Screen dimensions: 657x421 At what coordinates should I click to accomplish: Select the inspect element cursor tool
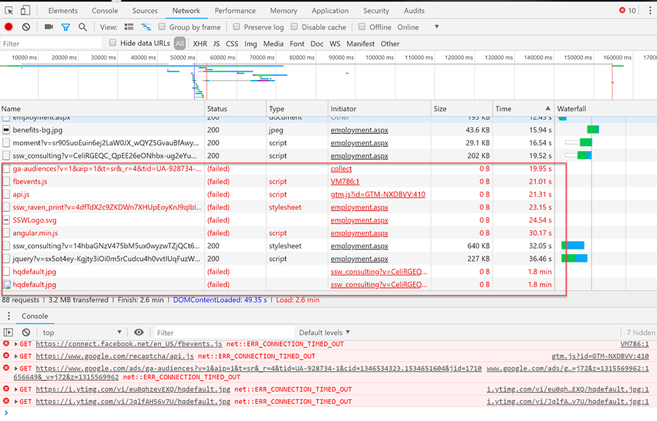pyautogui.click(x=9, y=11)
